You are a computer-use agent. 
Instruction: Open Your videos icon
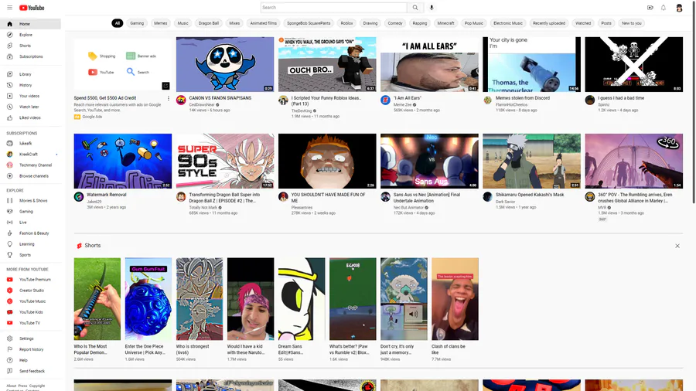pyautogui.click(x=10, y=96)
